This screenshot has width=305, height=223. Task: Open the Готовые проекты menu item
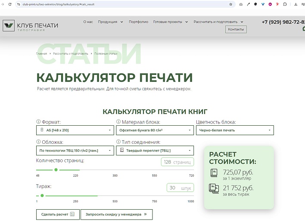point(168,22)
